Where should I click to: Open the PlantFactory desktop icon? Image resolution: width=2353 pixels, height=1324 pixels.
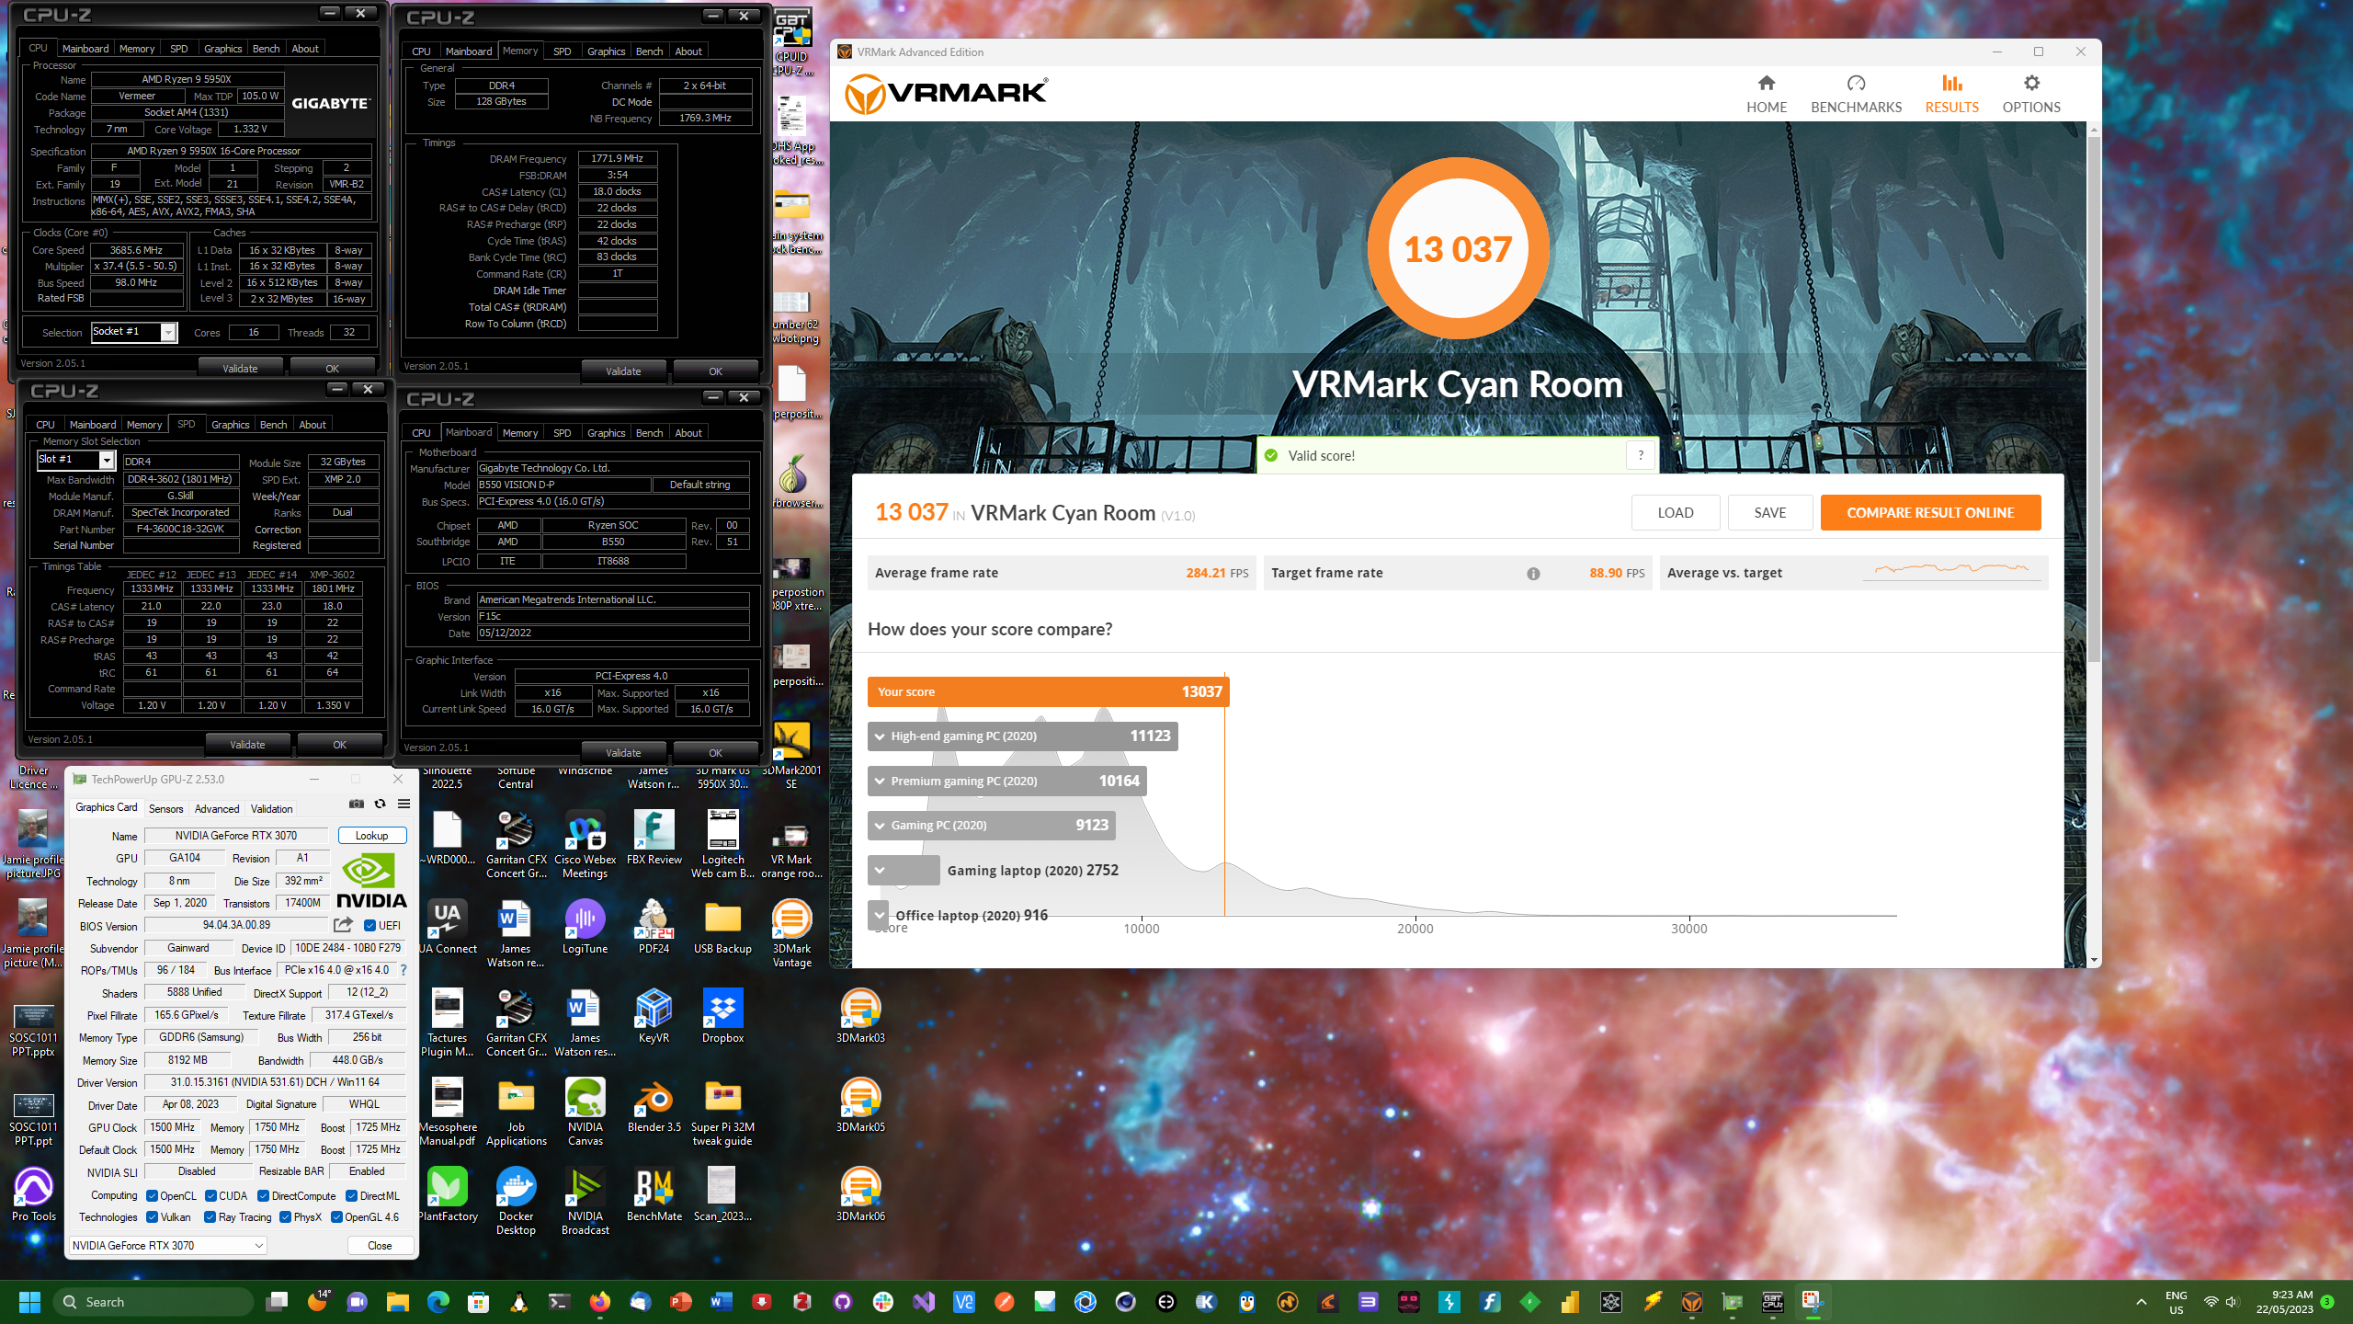(448, 1194)
